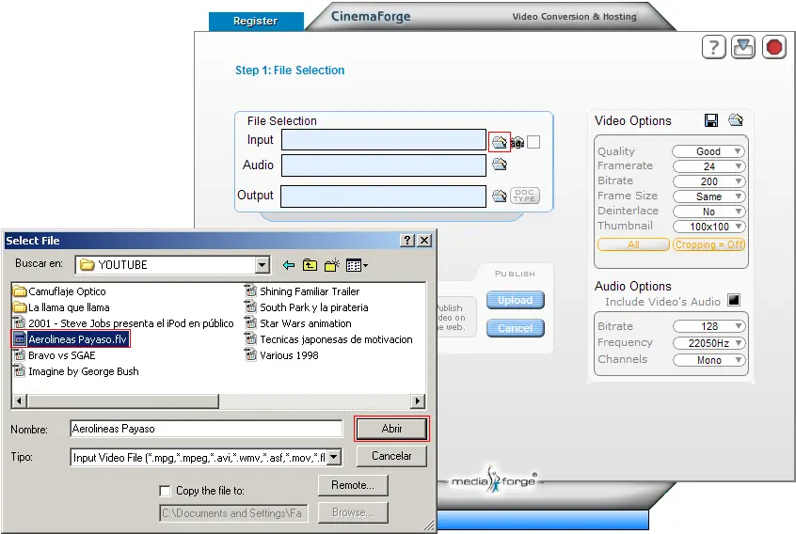Open the Frequency dropdown set to 22050Hz
The image size is (796, 534).
[x=708, y=343]
